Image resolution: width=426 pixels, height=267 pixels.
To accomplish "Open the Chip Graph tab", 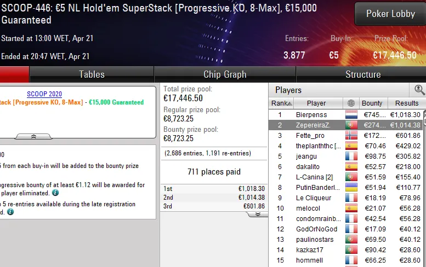I will coord(225,74).
